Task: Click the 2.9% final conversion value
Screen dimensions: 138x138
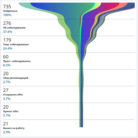Action: [x=7, y=132]
